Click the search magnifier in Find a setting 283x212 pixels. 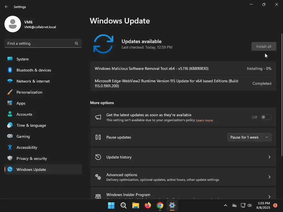click(77, 43)
